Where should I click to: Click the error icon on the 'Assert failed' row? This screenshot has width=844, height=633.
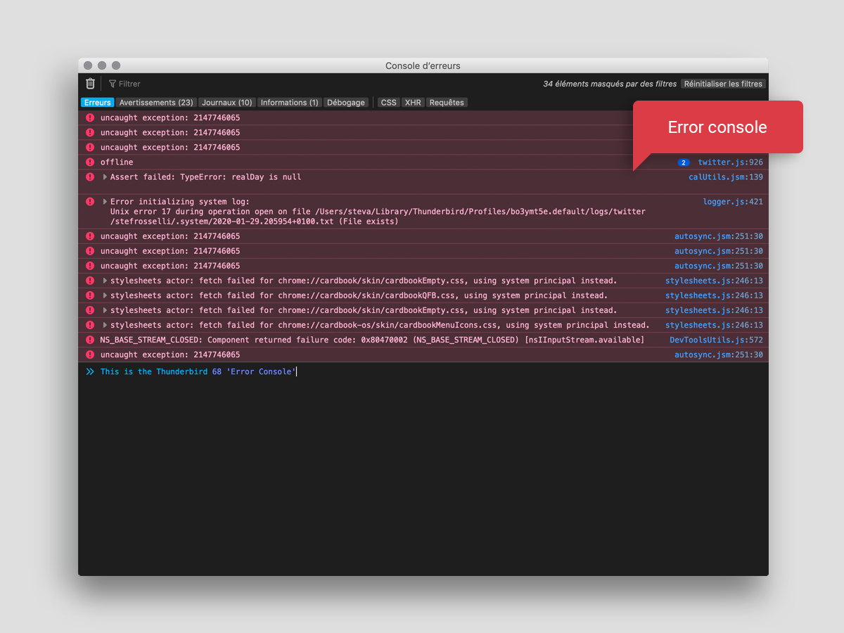tap(90, 177)
